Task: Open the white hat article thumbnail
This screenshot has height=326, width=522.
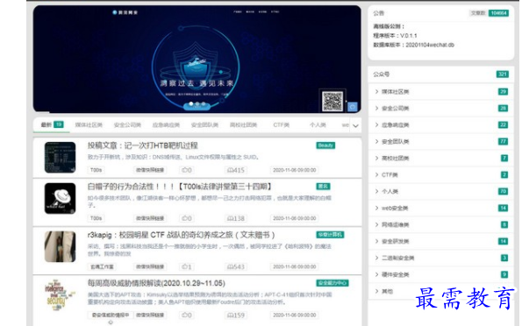Action: click(61, 198)
